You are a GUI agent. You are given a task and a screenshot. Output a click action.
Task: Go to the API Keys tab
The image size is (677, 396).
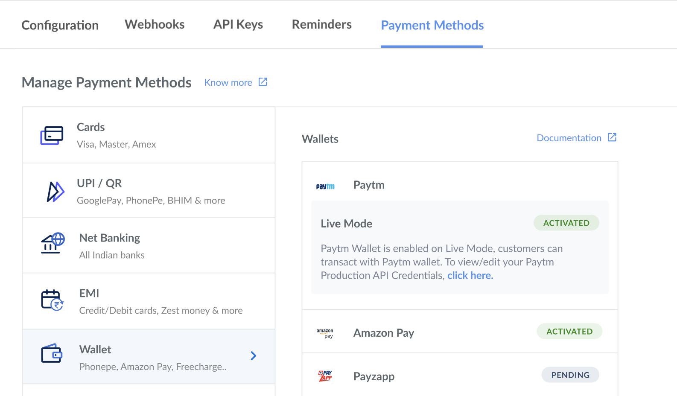(x=238, y=24)
